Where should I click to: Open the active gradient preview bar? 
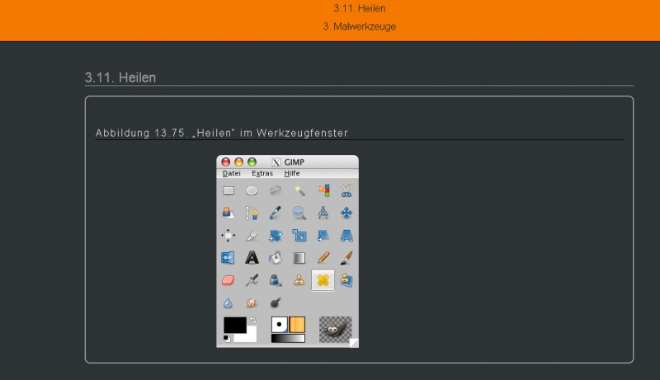[x=288, y=339]
